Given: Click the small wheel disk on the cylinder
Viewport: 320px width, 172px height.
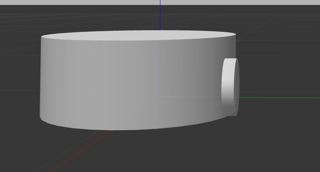Looking at the screenshot, I should [x=230, y=86].
